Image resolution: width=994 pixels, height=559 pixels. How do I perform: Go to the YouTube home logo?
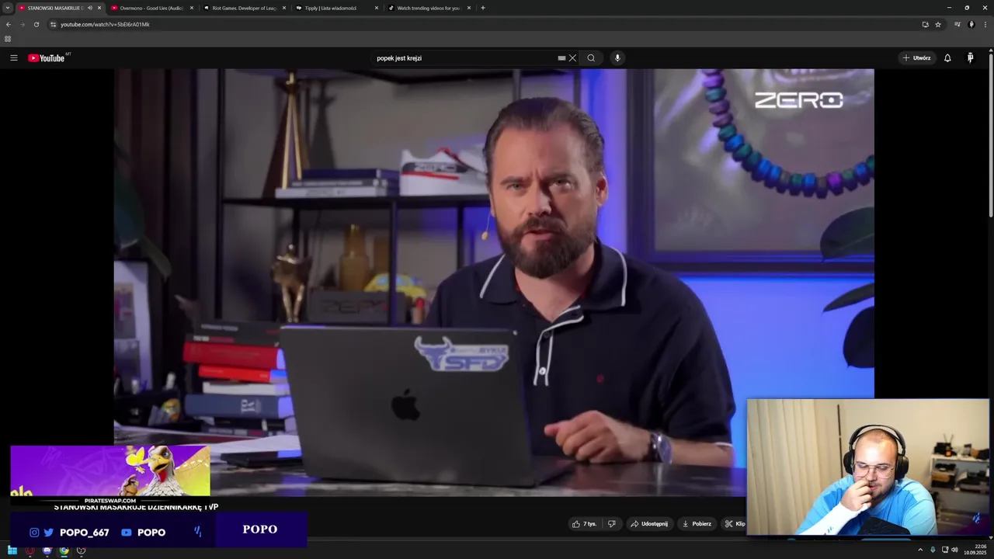click(47, 58)
